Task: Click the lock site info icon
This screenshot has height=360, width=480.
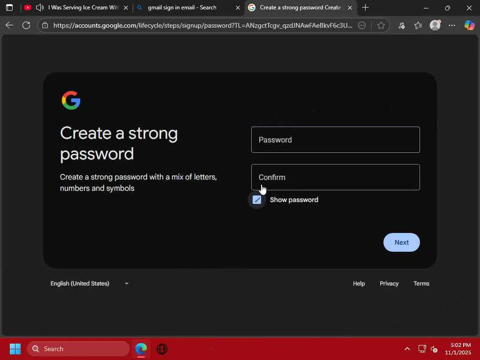Action: point(45,25)
